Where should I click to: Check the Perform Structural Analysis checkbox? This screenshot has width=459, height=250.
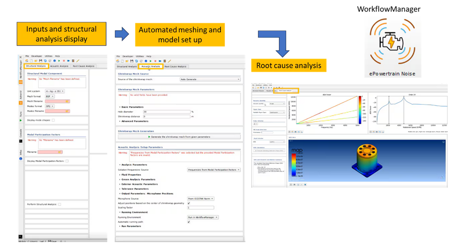coord(60,204)
